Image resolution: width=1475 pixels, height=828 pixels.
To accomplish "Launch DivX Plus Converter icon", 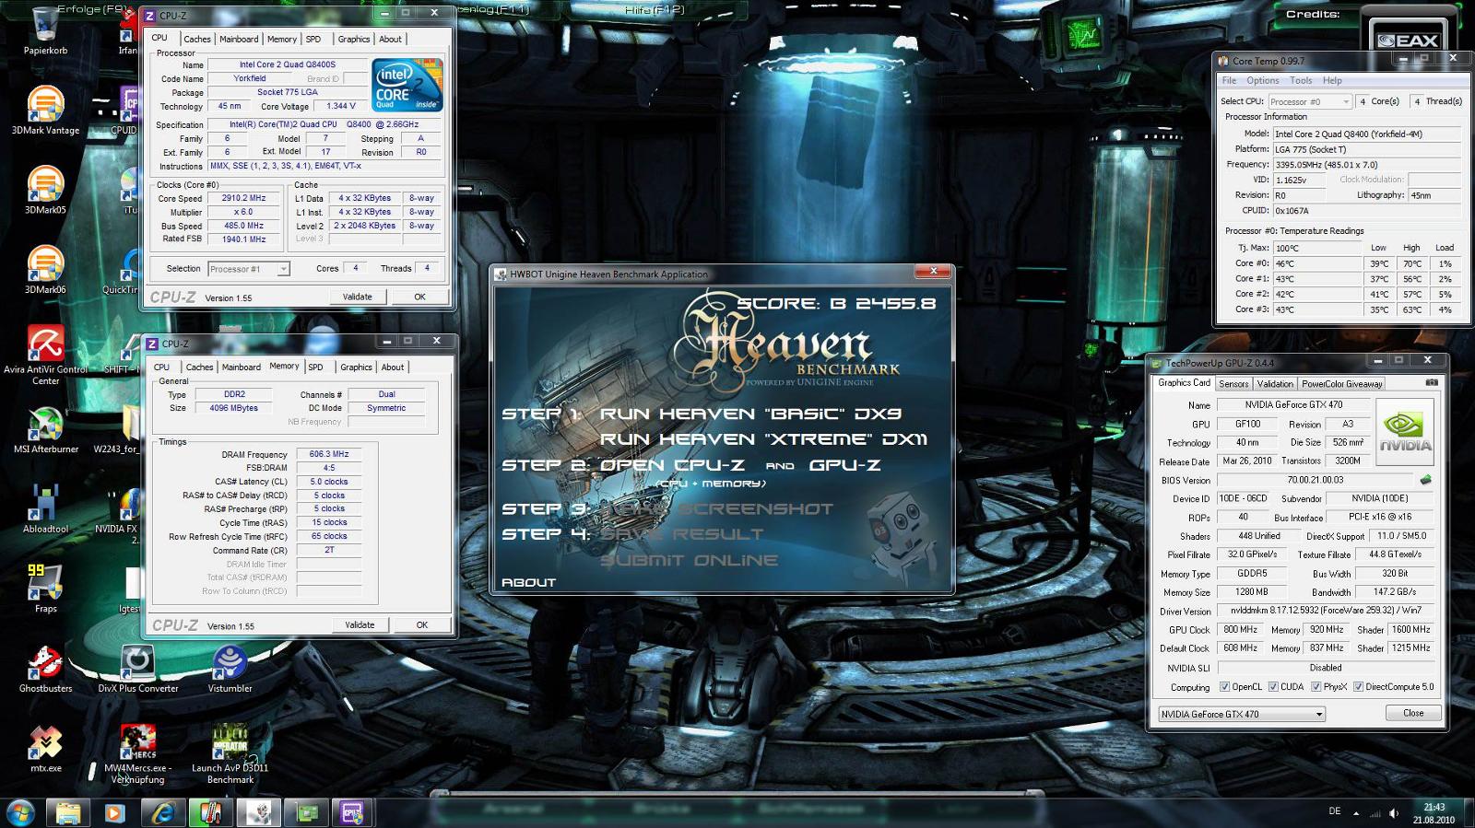I will coord(138,669).
